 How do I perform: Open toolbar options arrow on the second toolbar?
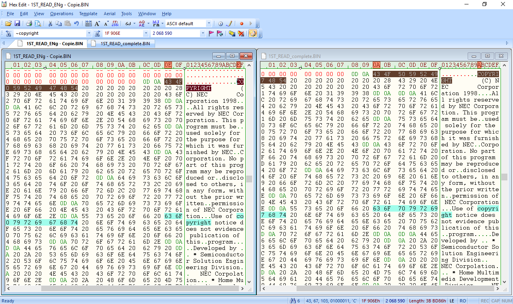tap(261, 35)
